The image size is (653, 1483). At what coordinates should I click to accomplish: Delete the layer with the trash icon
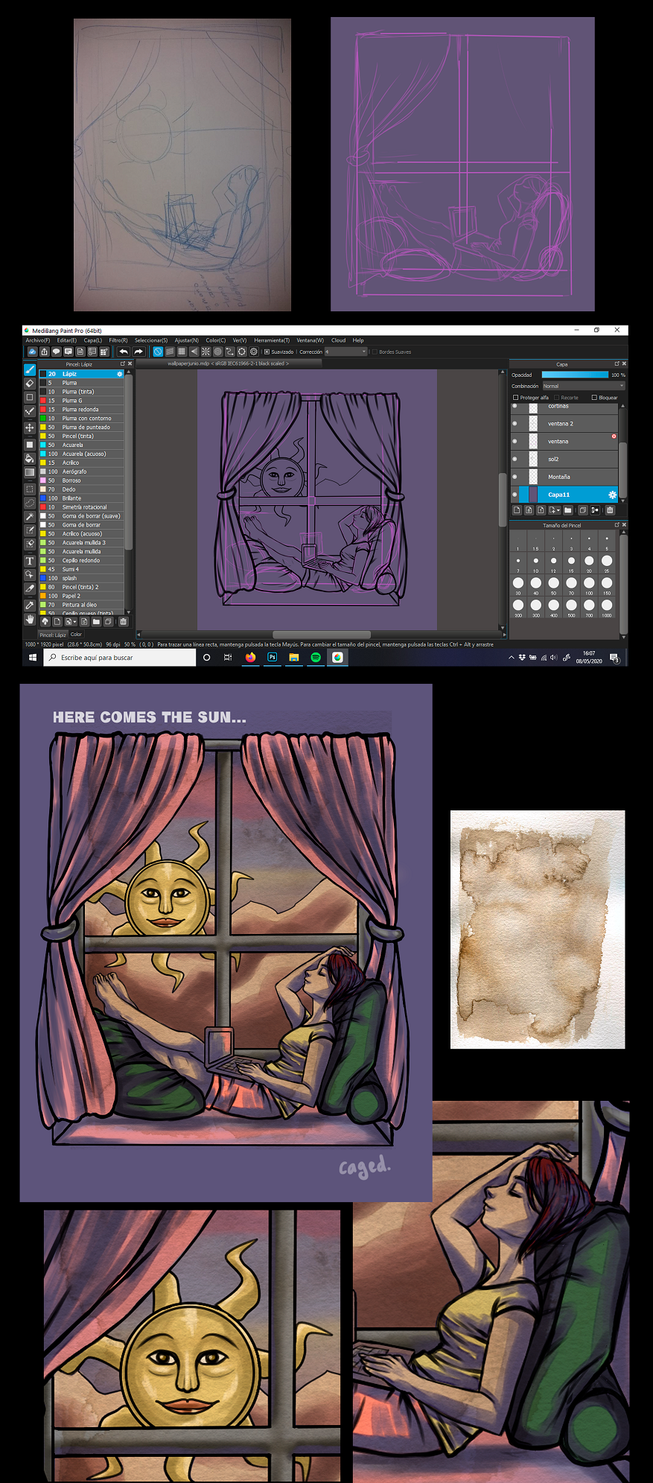pos(610,510)
